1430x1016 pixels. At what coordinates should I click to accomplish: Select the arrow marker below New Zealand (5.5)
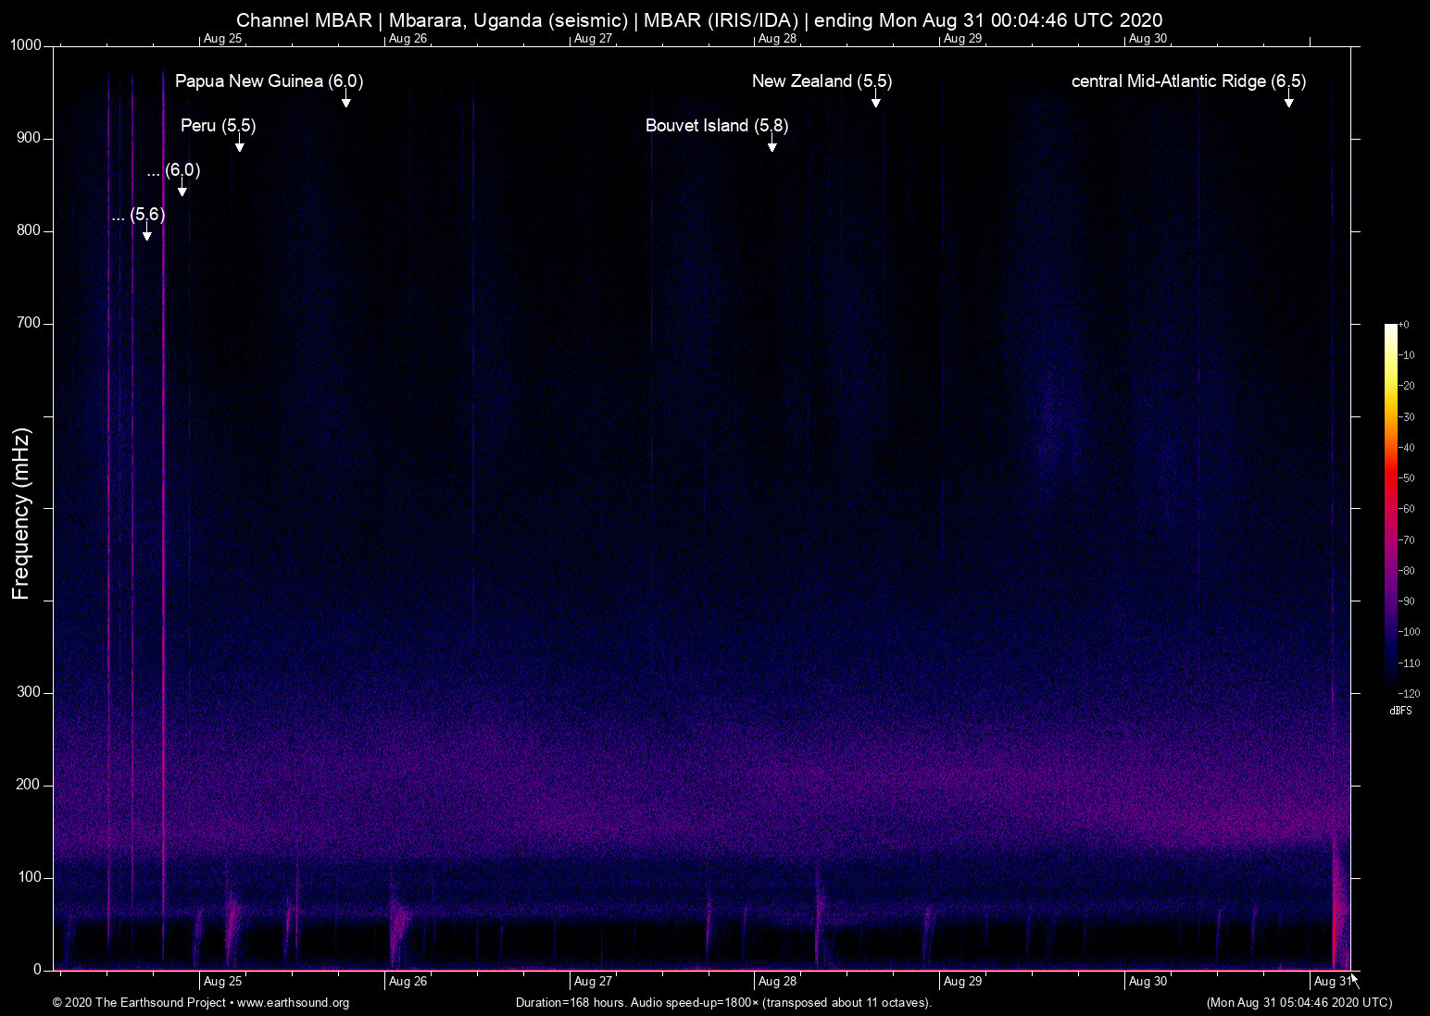pyautogui.click(x=875, y=100)
